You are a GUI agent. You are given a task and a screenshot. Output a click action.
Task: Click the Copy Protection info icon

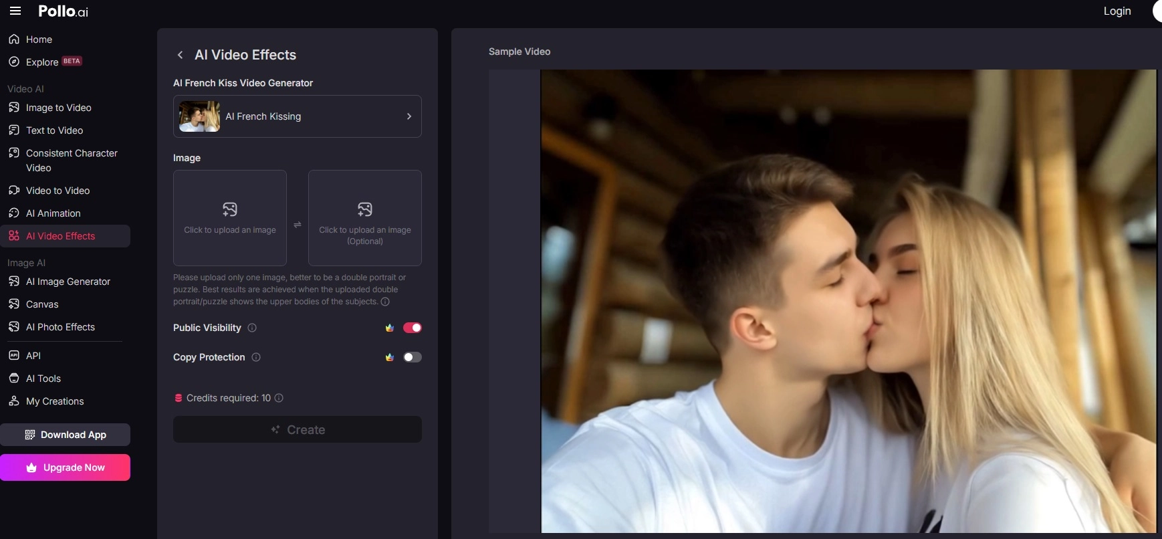coord(256,357)
